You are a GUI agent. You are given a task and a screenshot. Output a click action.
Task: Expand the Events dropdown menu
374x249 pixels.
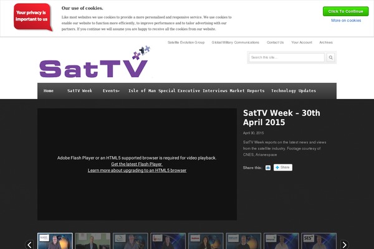111,91
